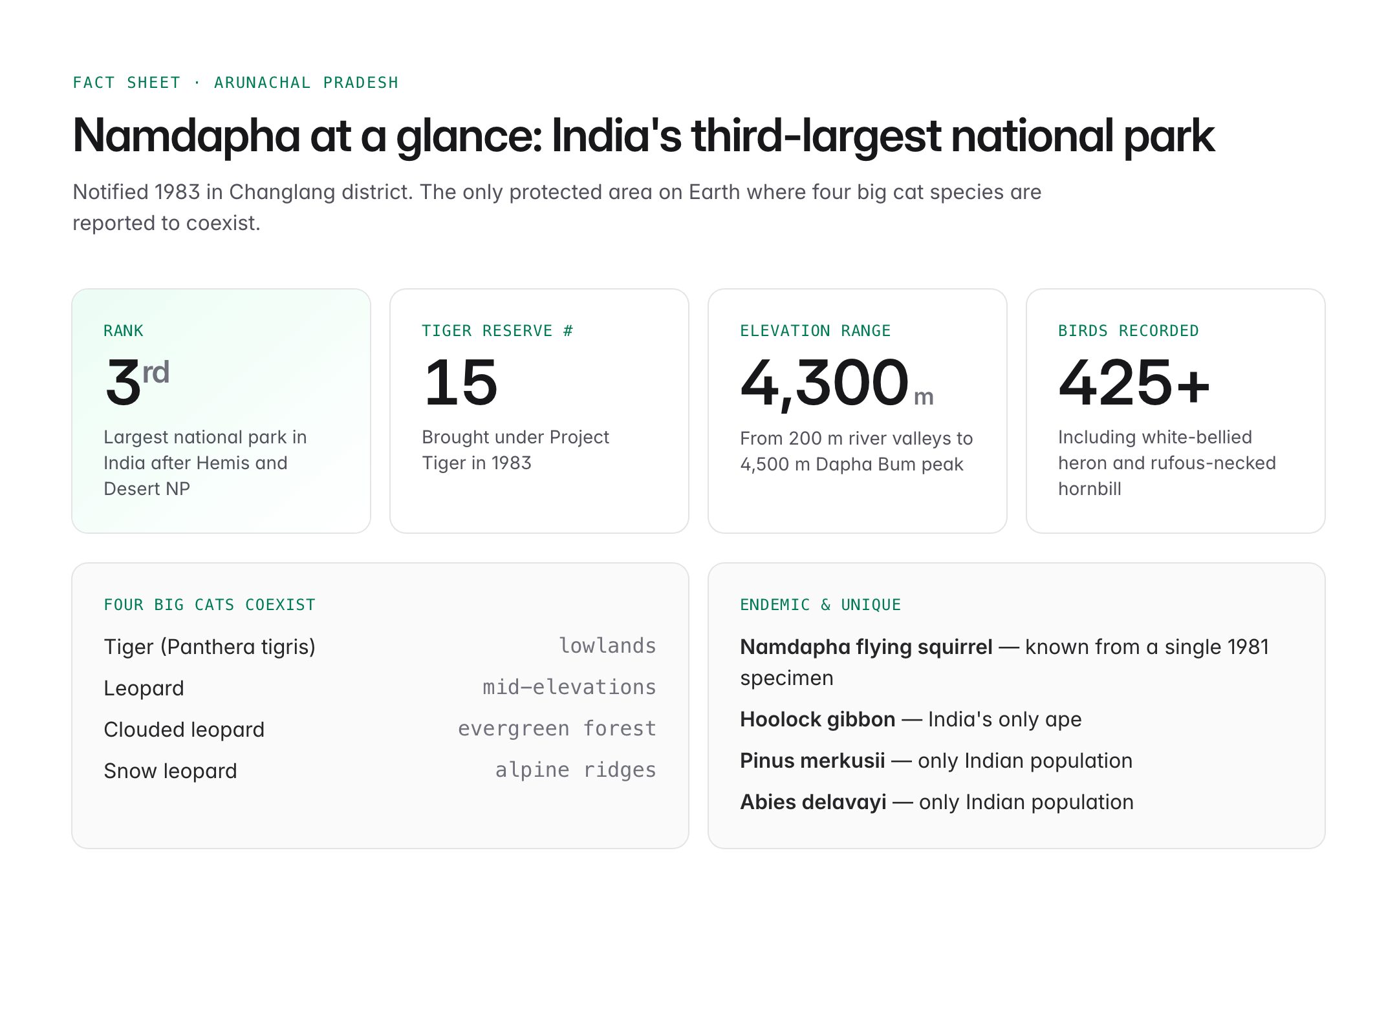Click the 'FACT SHEET · ARUNACHAL PRADESH' header label
The width and height of the screenshot is (1397, 1034).
(x=235, y=83)
